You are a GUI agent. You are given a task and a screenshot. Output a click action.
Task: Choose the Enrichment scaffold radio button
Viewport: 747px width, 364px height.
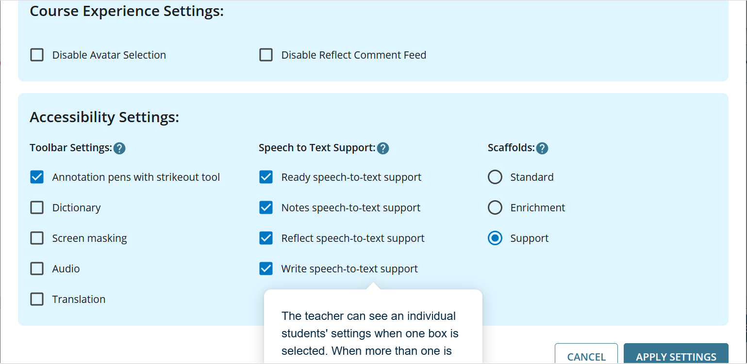[495, 207]
